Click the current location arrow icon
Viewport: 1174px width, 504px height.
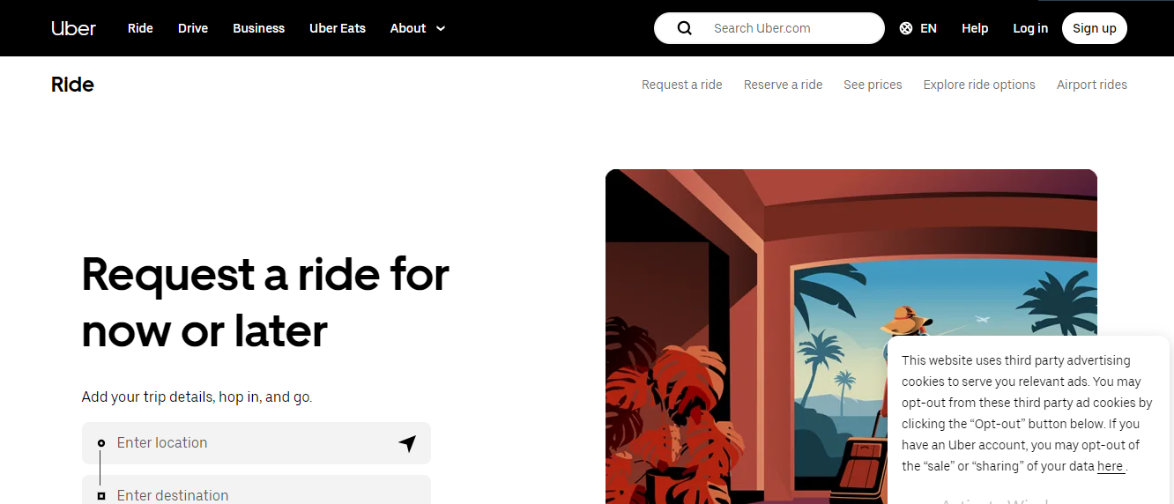(x=407, y=443)
